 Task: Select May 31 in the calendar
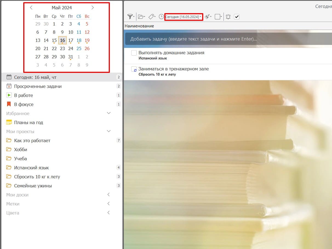[x=71, y=57]
